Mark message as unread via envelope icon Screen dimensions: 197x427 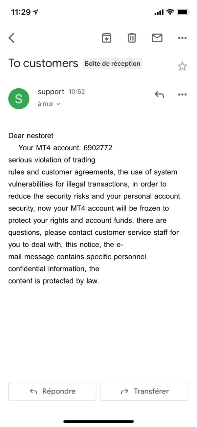click(x=157, y=38)
